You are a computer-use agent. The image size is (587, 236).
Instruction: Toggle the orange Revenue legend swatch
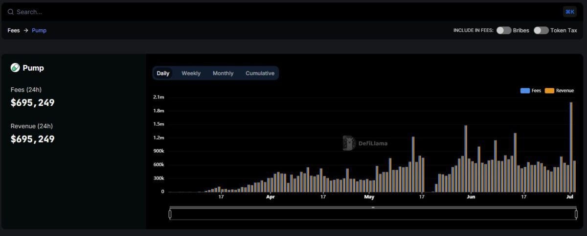click(549, 91)
